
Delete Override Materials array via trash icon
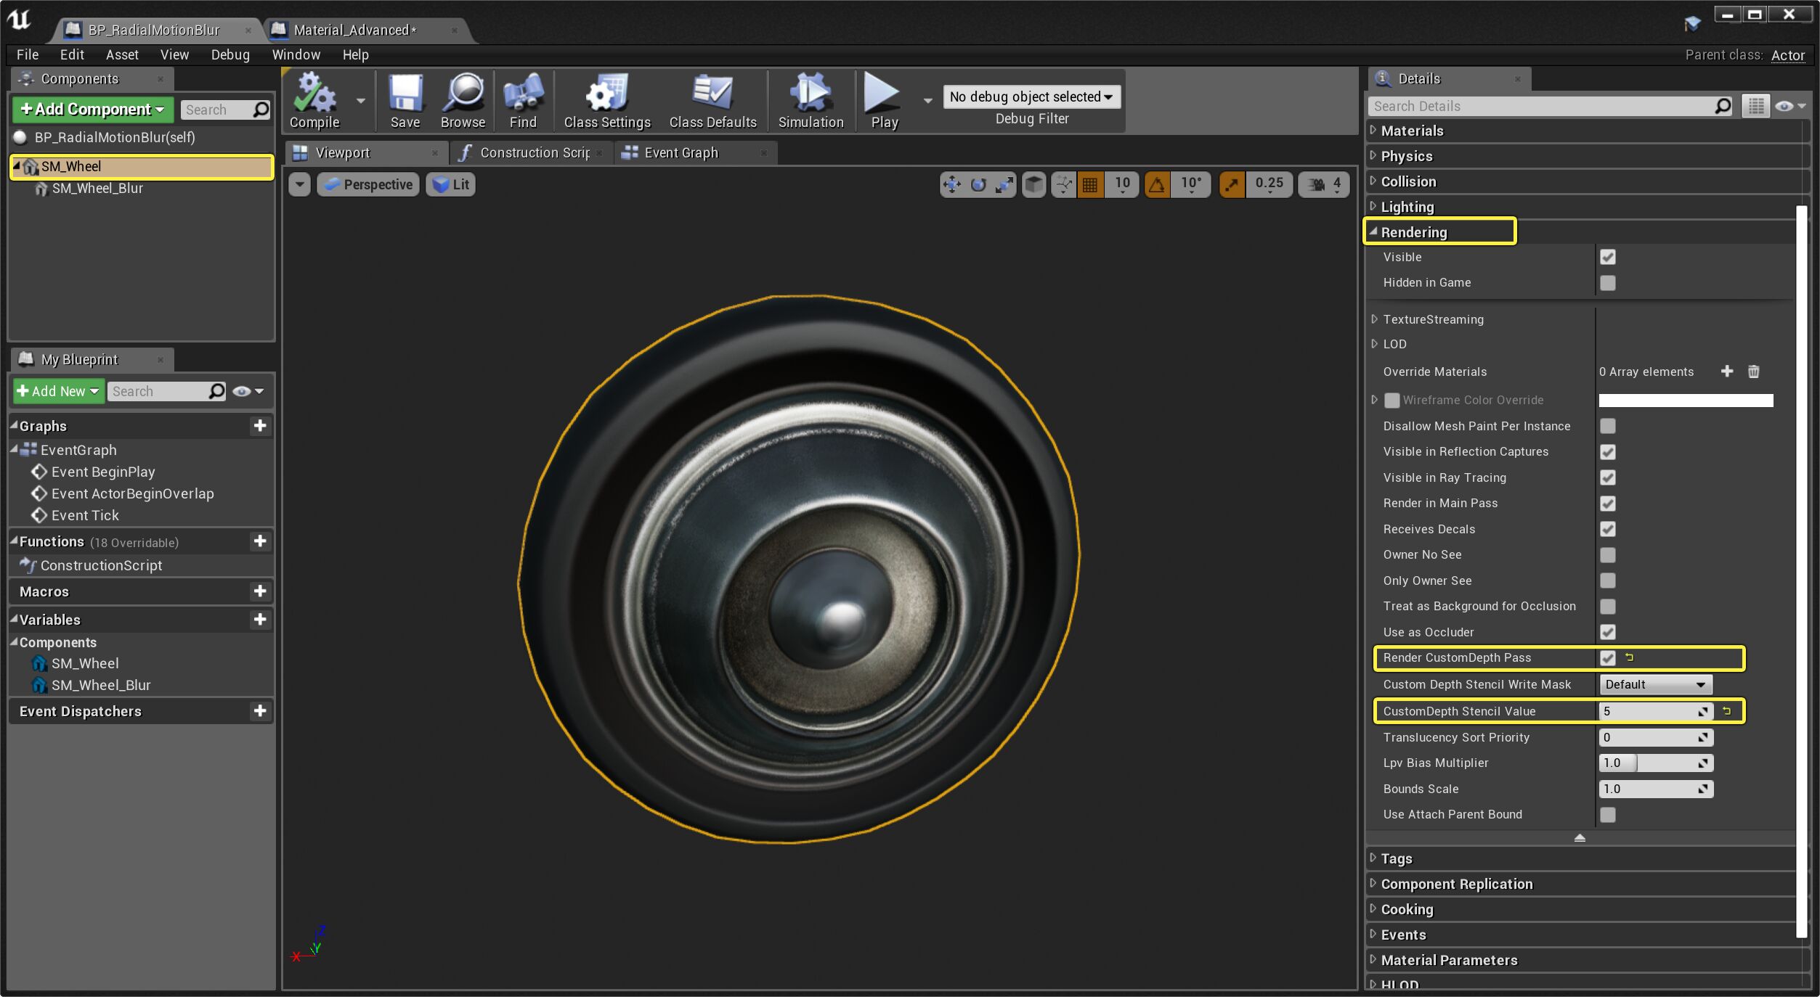pyautogui.click(x=1753, y=372)
